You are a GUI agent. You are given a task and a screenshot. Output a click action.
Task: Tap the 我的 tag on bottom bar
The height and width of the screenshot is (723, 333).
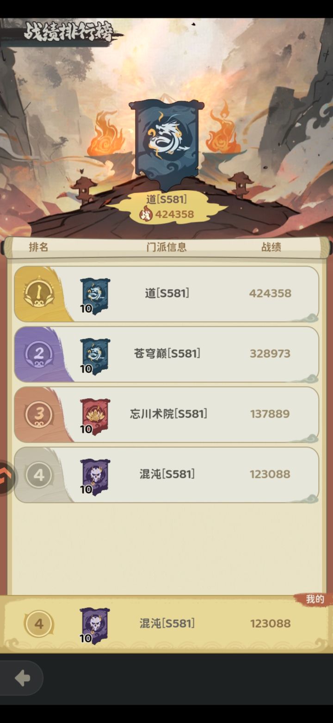point(314,599)
